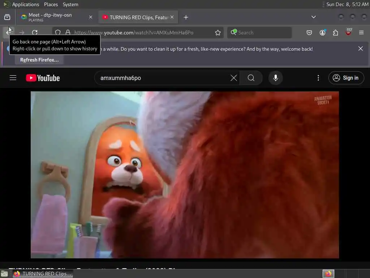Open the Extensions puzzle icon
The width and height of the screenshot is (370, 278).
pos(335,32)
